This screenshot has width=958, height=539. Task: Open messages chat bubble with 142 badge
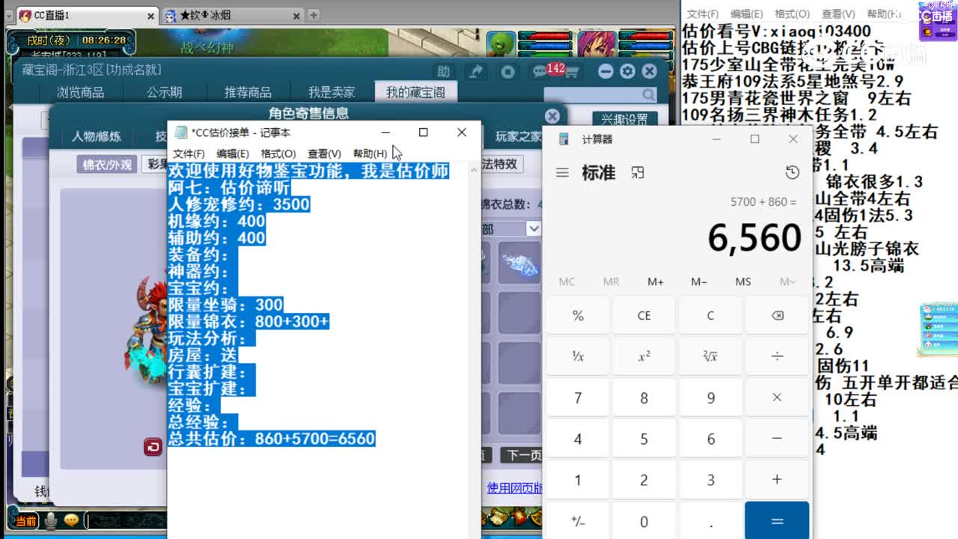pyautogui.click(x=540, y=71)
